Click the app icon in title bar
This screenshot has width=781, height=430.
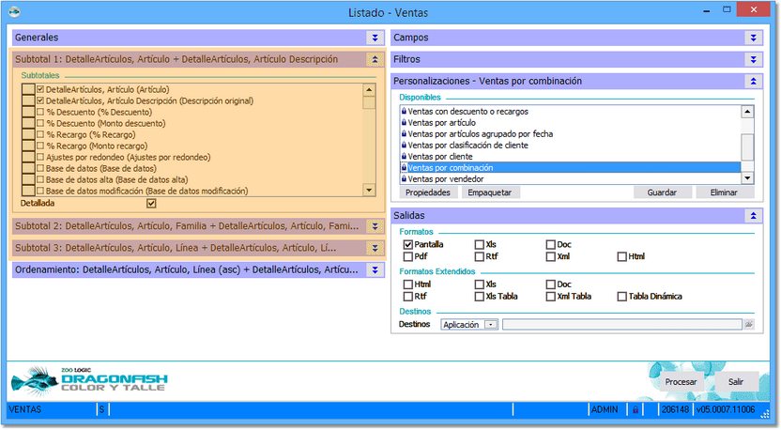(14, 13)
